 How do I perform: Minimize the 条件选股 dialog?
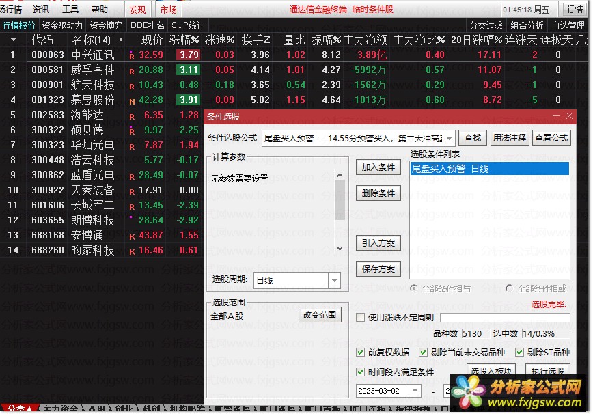tap(556, 116)
